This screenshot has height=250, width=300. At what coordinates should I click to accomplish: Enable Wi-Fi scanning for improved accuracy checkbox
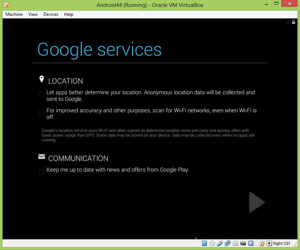click(42, 113)
